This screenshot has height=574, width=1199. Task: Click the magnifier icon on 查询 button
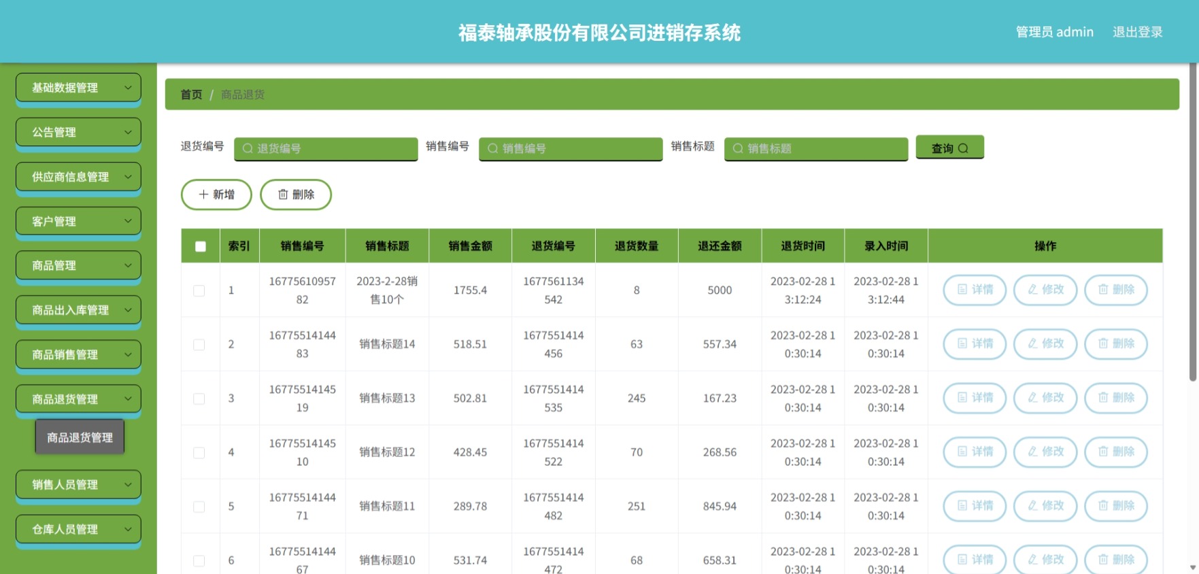point(963,148)
